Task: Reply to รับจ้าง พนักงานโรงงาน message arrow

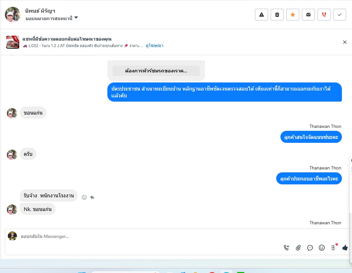Action: 92,197
